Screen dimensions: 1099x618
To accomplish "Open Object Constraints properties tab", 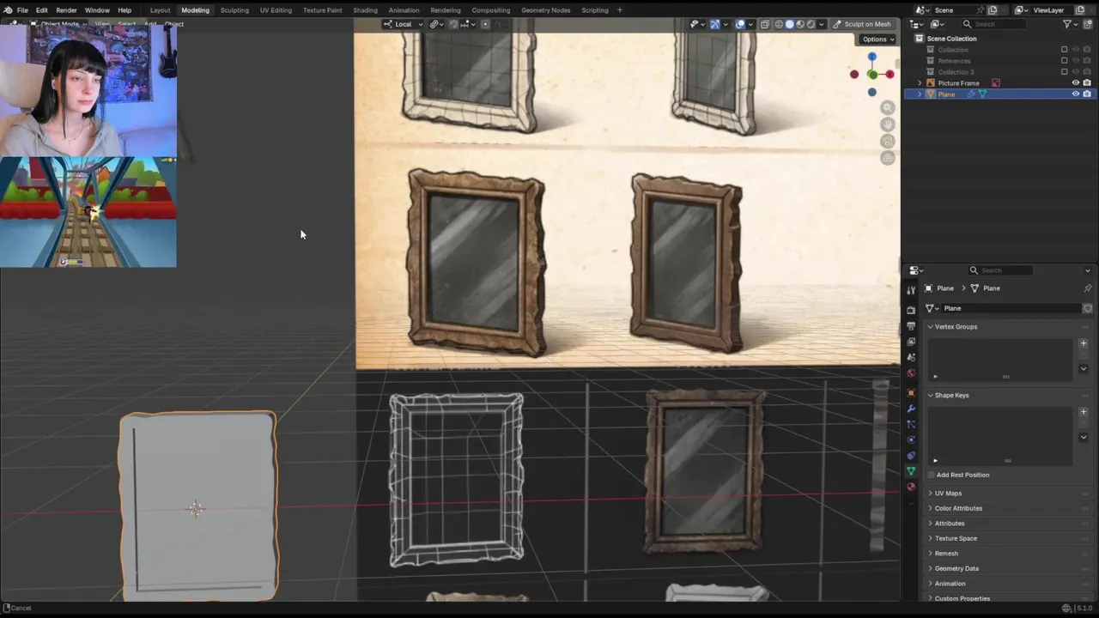I will pyautogui.click(x=911, y=456).
